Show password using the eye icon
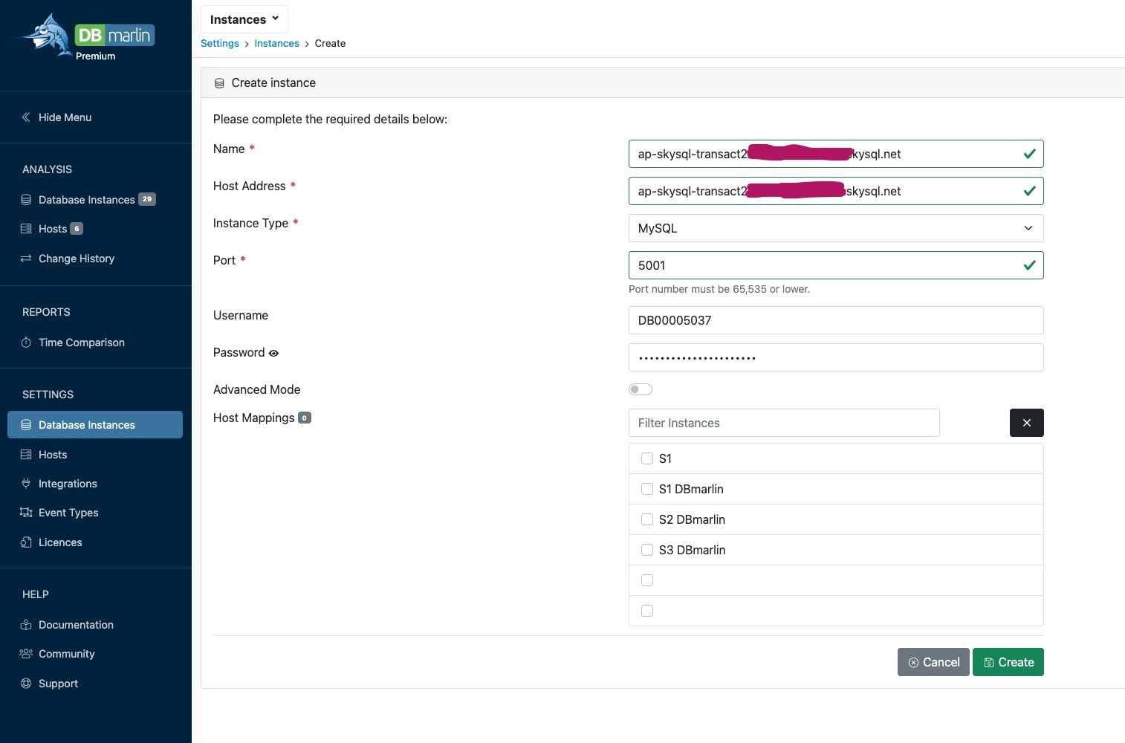The width and height of the screenshot is (1125, 743). [x=273, y=354]
